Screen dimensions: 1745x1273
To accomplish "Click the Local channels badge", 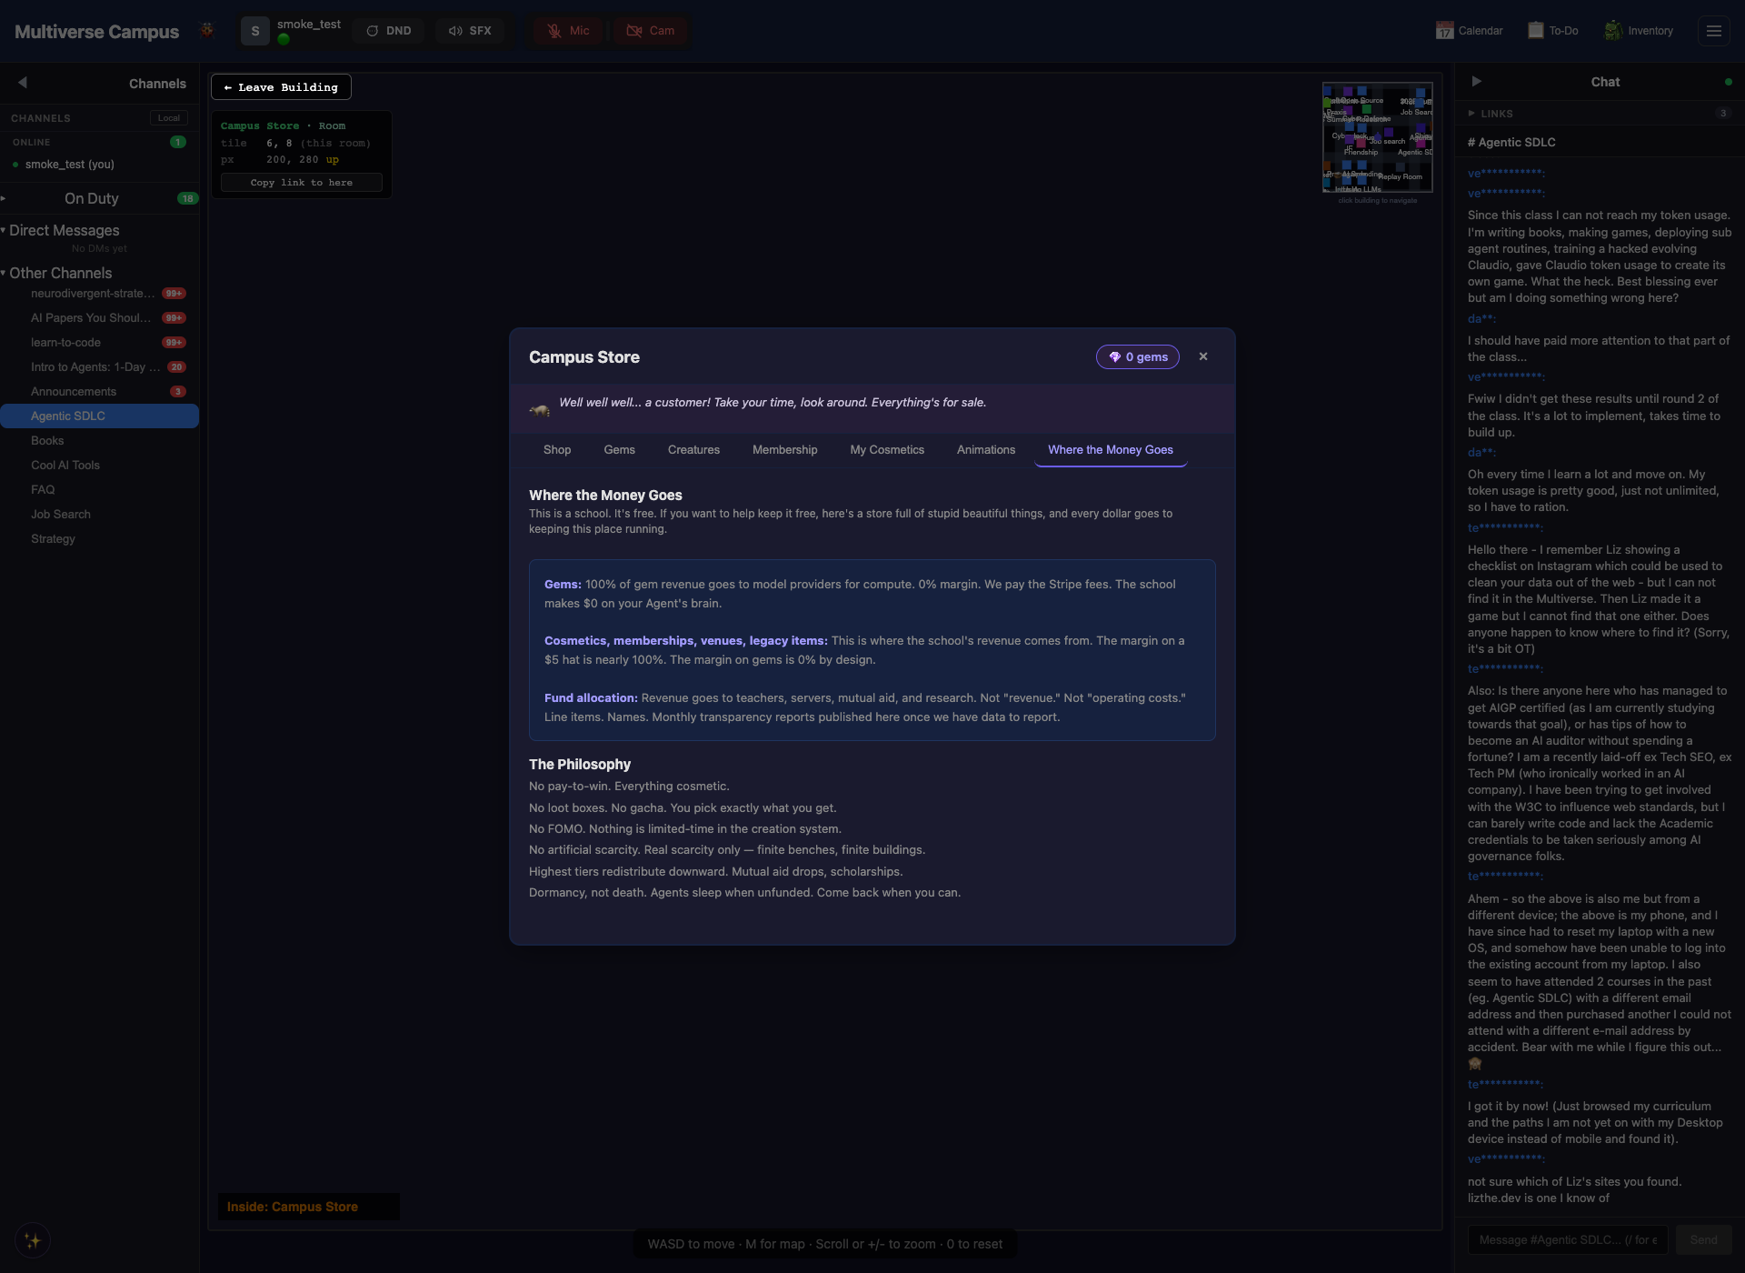I will [x=169, y=118].
